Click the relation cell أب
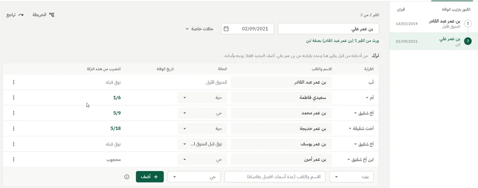This screenshot has height=188, width=478. 372,82
